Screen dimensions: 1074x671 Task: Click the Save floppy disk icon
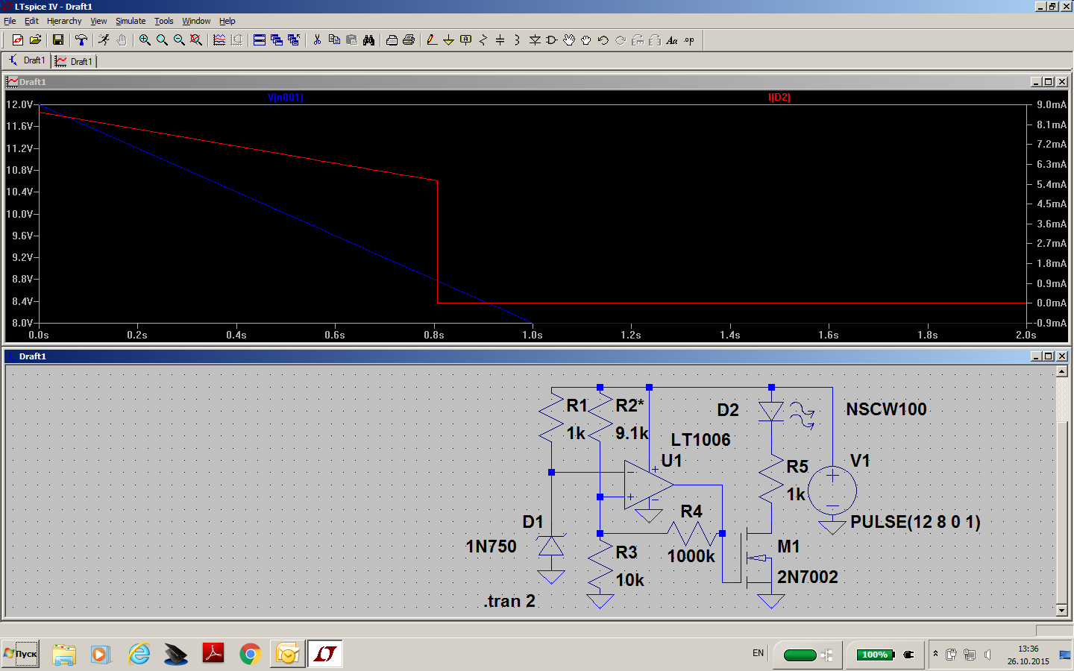(x=57, y=40)
